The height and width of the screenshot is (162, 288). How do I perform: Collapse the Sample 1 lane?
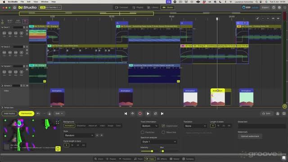tap(2, 66)
